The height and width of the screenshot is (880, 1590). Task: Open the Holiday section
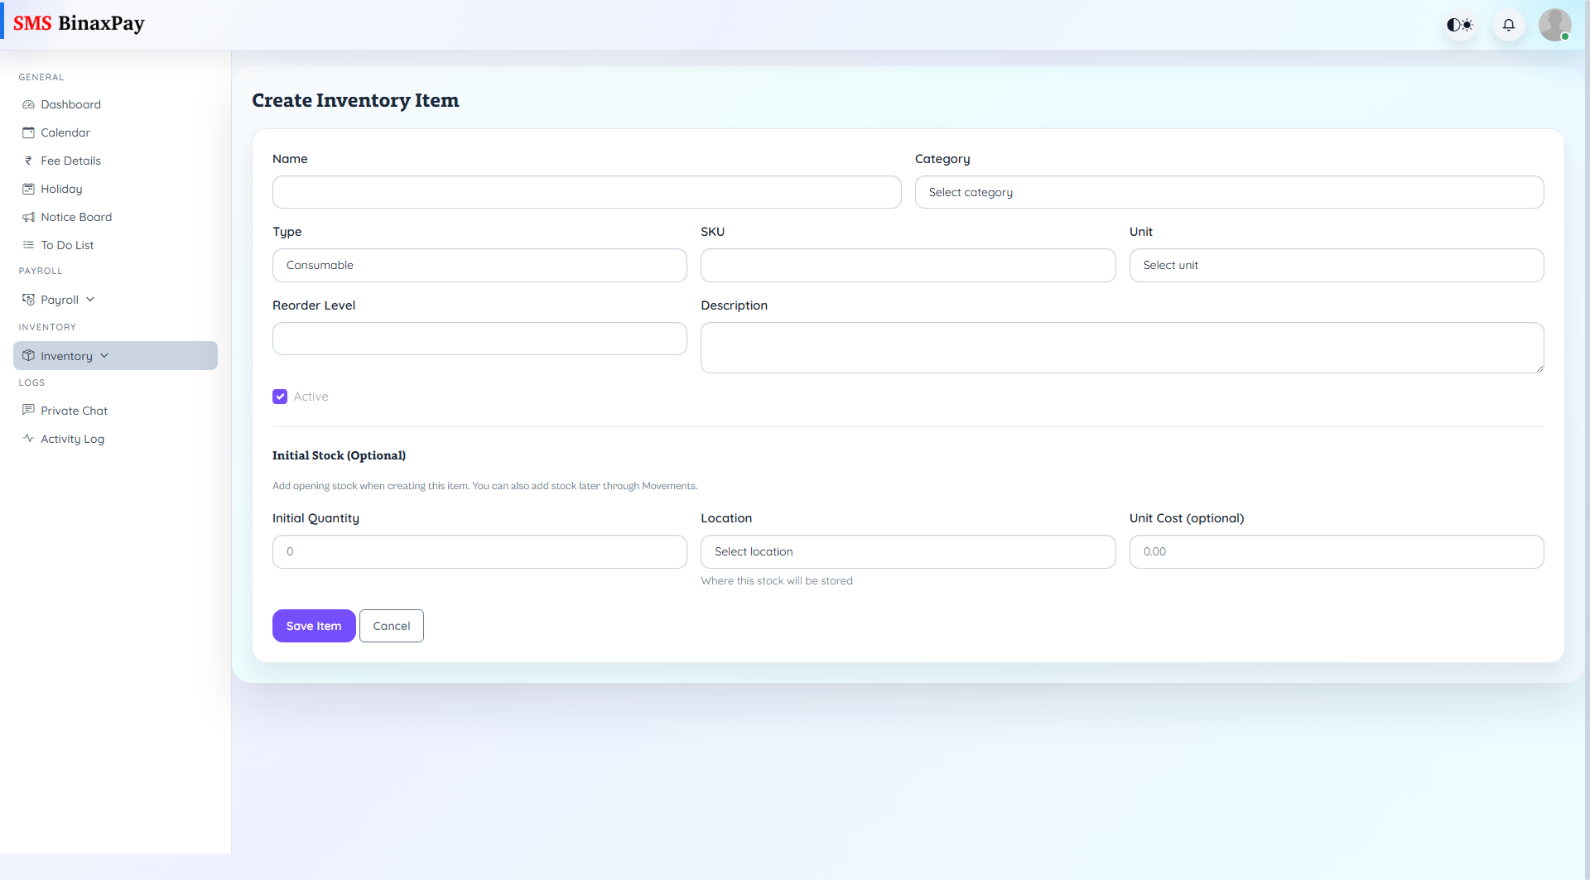click(61, 189)
